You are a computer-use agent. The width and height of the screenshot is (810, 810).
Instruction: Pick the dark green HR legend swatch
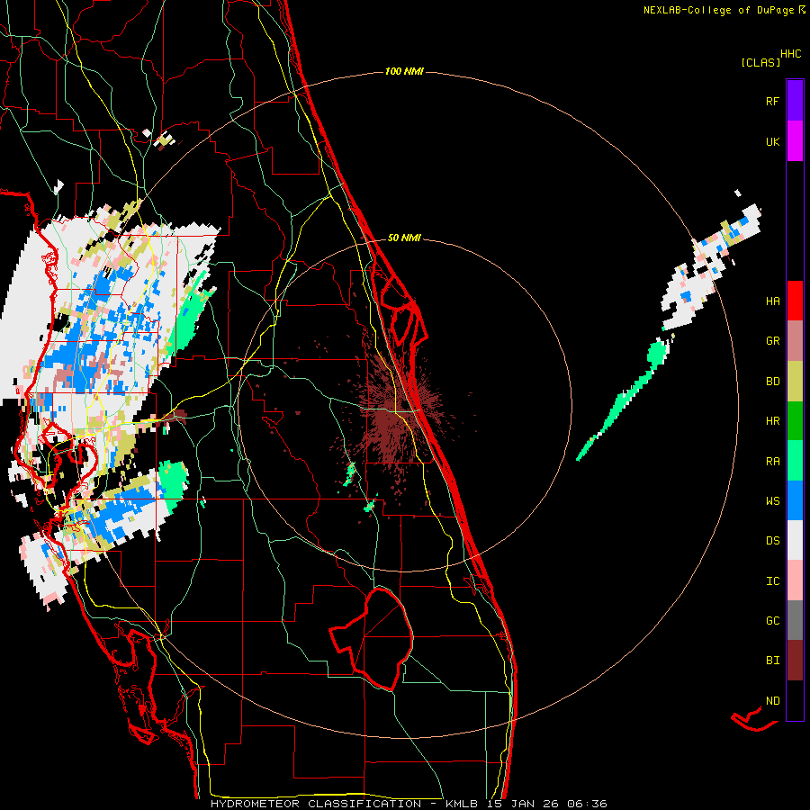(795, 421)
